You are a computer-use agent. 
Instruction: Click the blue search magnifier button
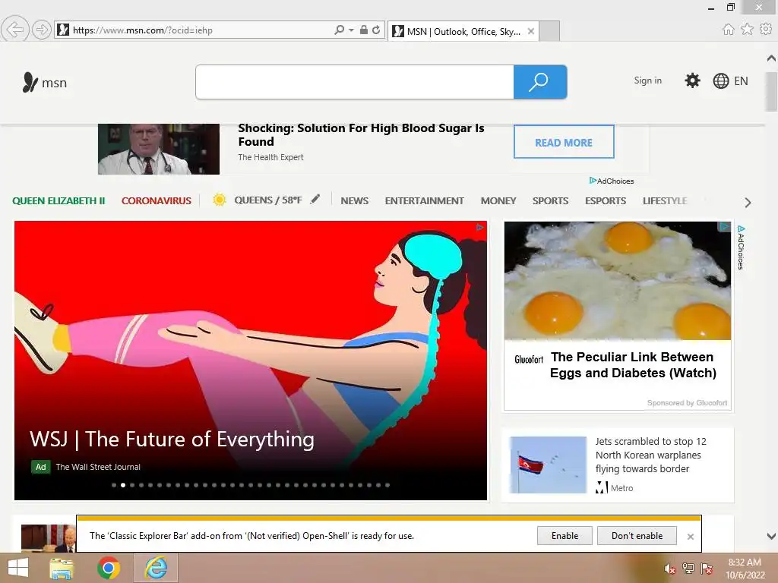point(540,82)
